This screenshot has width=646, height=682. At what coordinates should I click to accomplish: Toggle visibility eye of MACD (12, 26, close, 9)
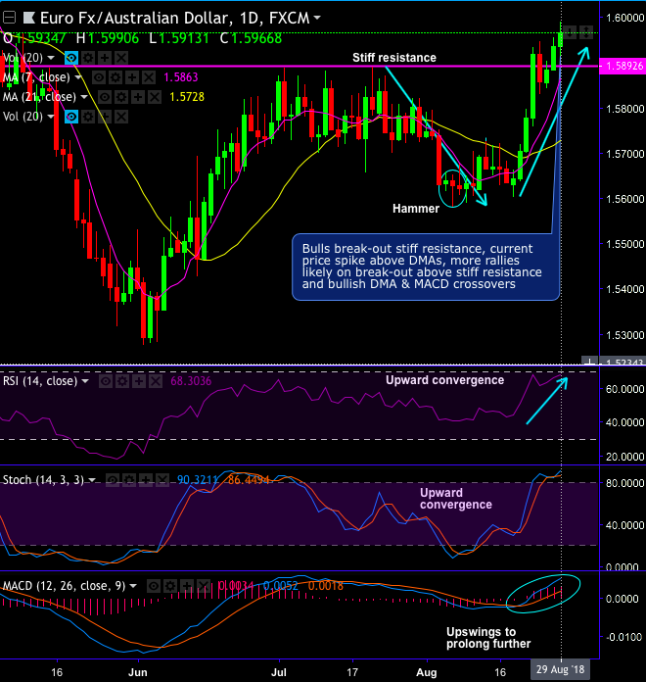154,586
